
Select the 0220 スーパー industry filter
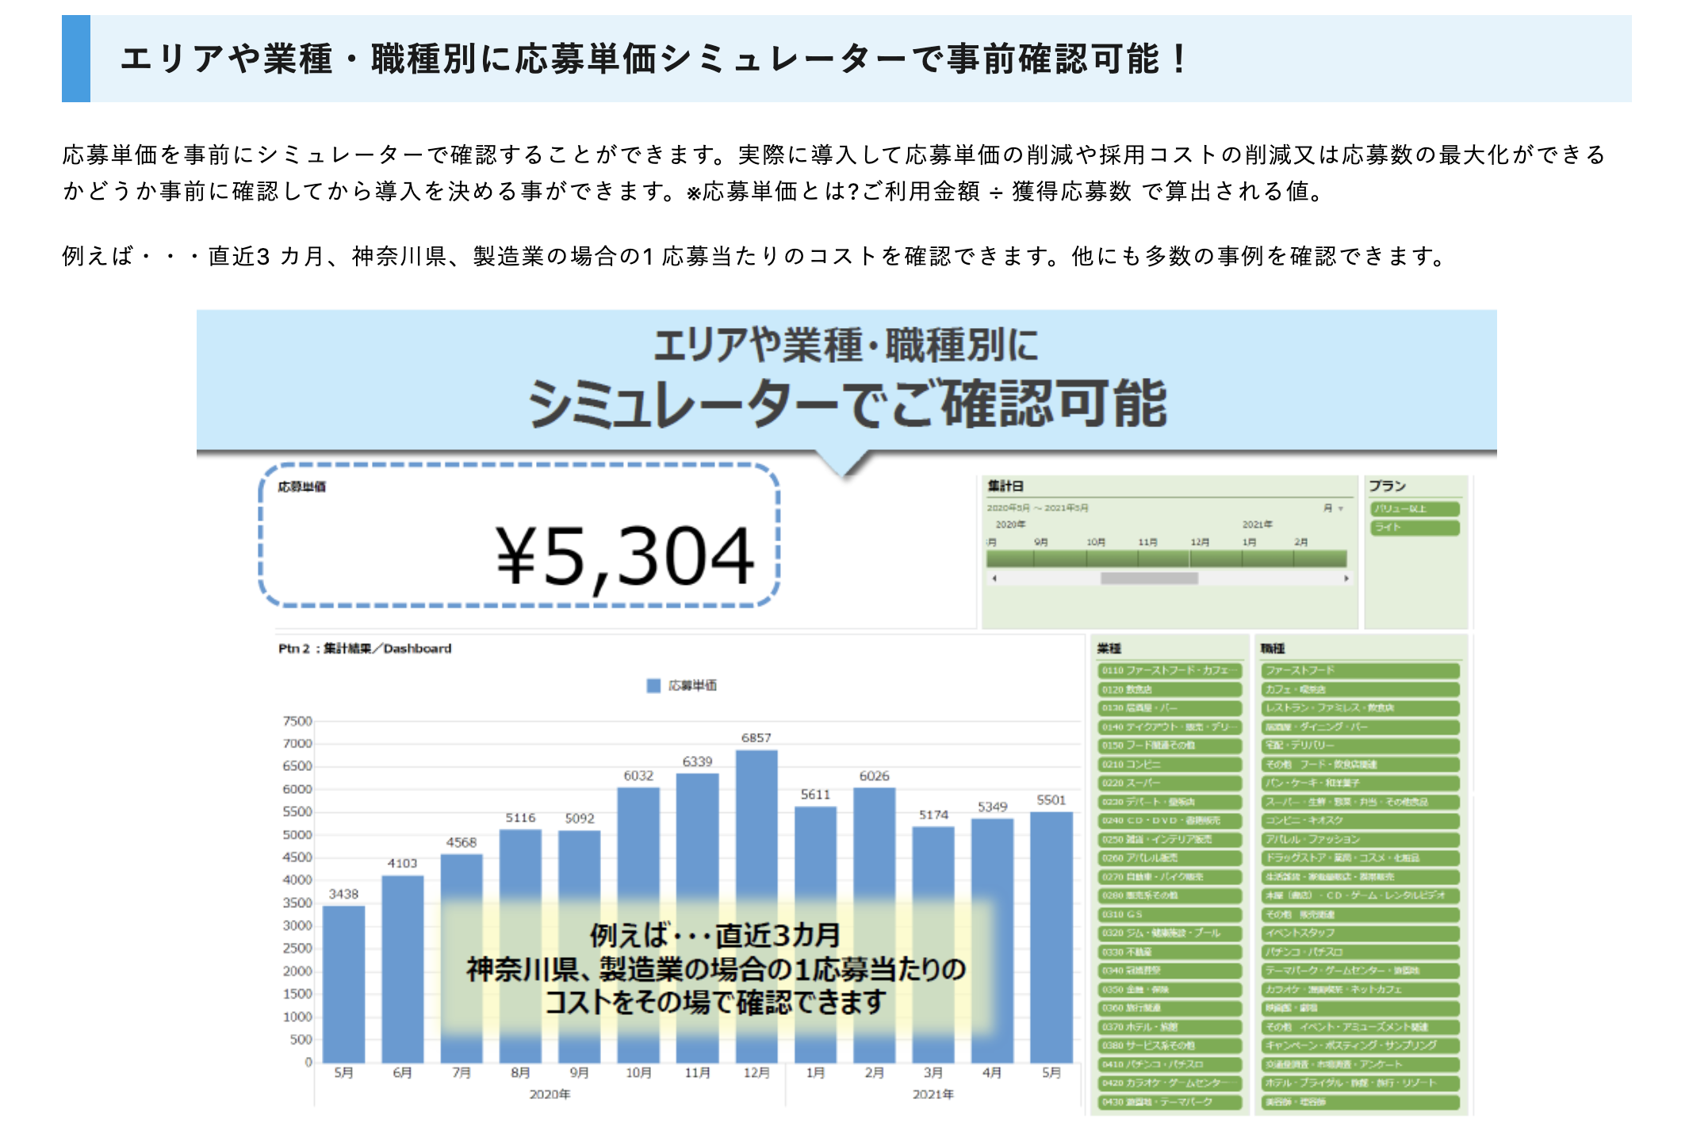pos(1169,783)
